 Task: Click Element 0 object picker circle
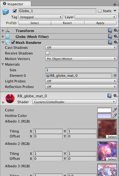click(x=115, y=76)
